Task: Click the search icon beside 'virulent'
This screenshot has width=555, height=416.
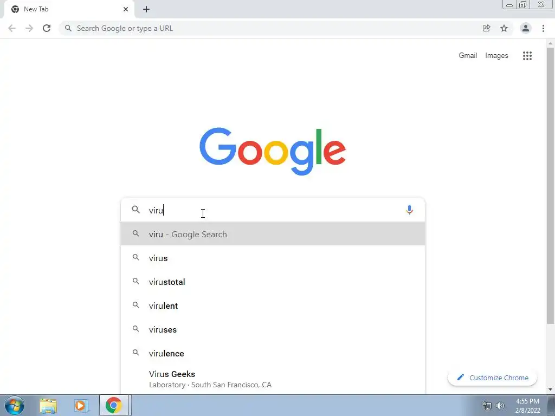Action: [x=135, y=305]
